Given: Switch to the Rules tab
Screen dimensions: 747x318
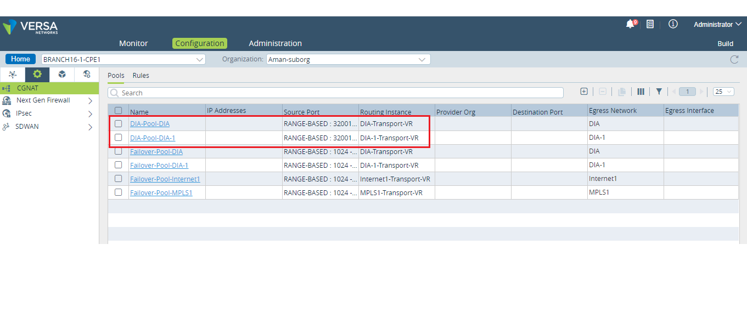Looking at the screenshot, I should (x=141, y=76).
